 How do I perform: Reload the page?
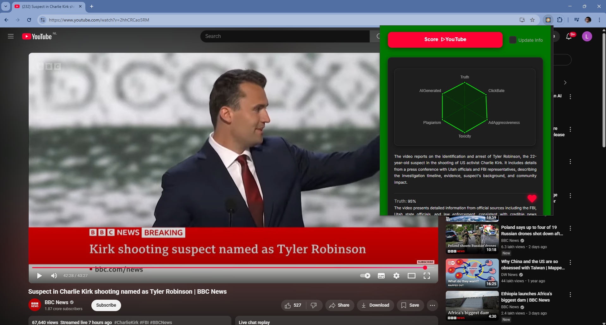coord(29,20)
